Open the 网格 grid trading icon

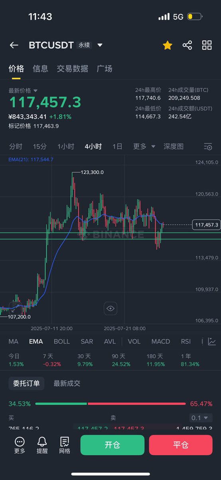[x=65, y=445]
